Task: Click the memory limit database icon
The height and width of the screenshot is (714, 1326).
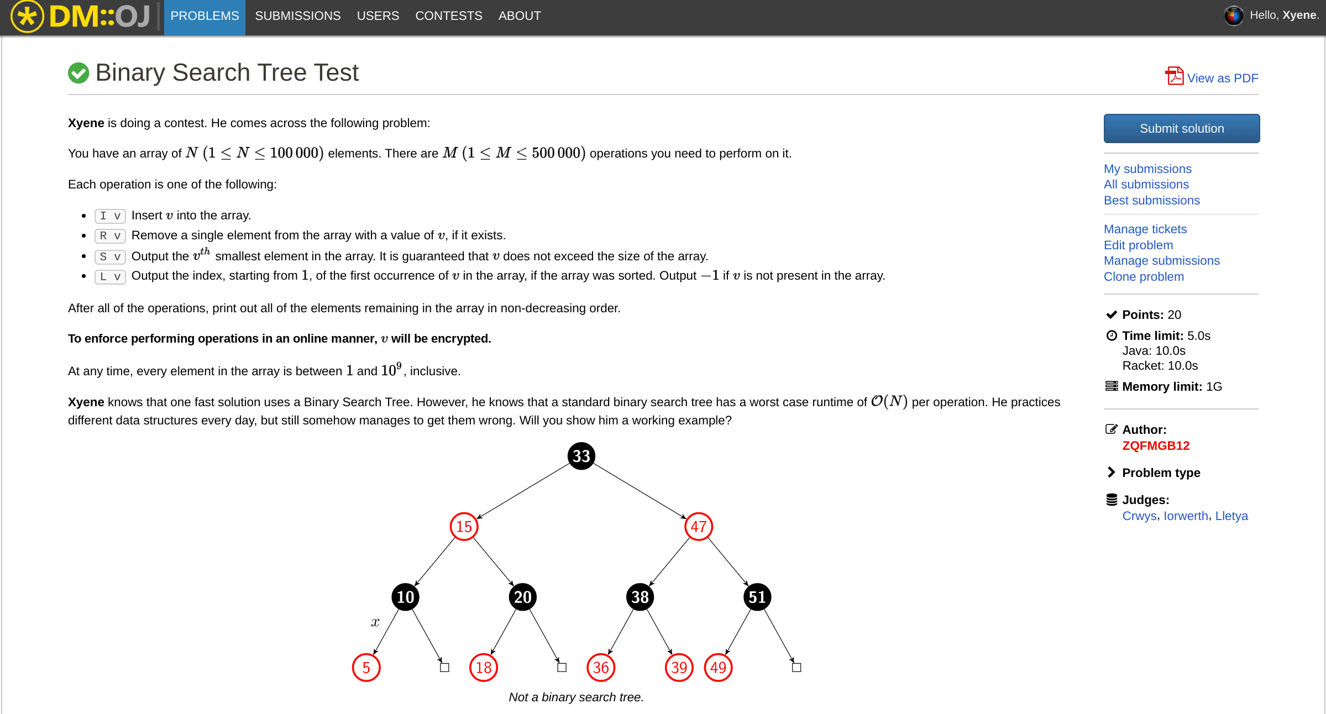Action: point(1112,386)
